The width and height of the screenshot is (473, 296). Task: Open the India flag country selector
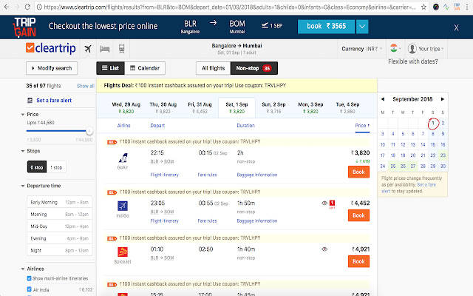click(x=395, y=48)
